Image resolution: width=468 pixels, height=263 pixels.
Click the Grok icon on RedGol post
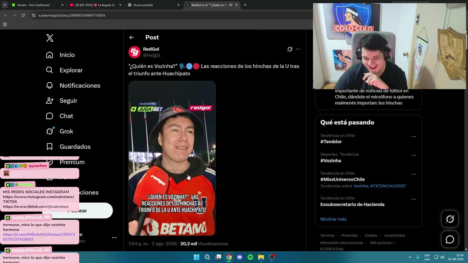[290, 49]
